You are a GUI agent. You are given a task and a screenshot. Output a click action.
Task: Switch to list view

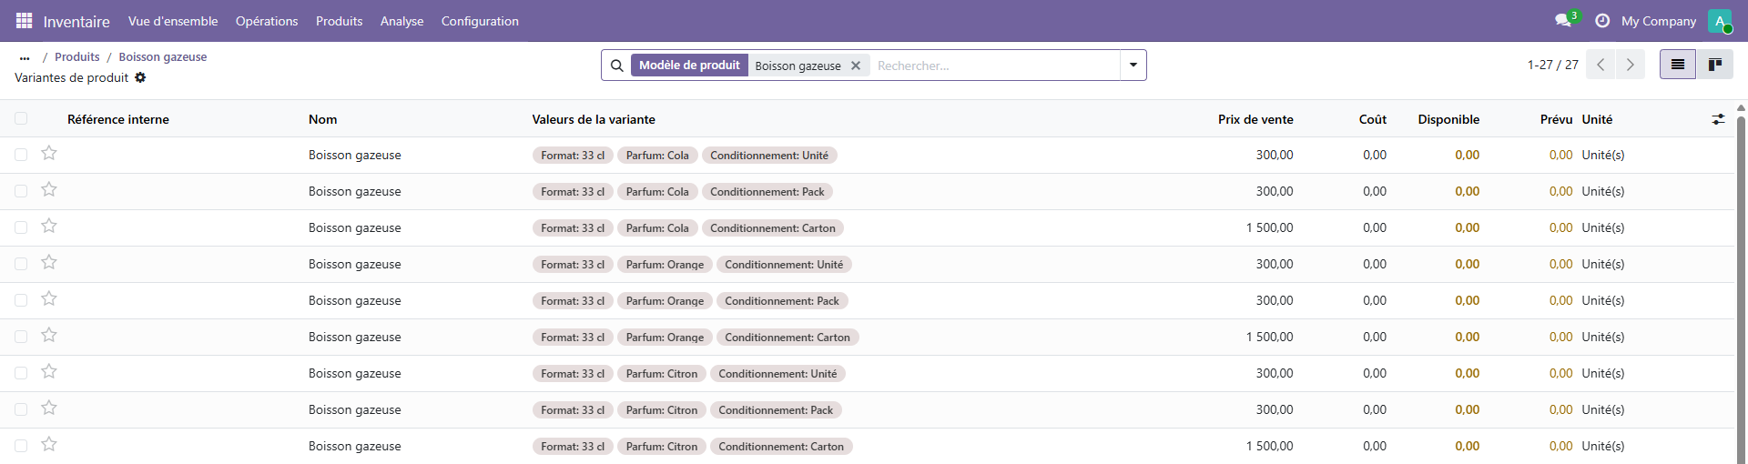[1678, 65]
